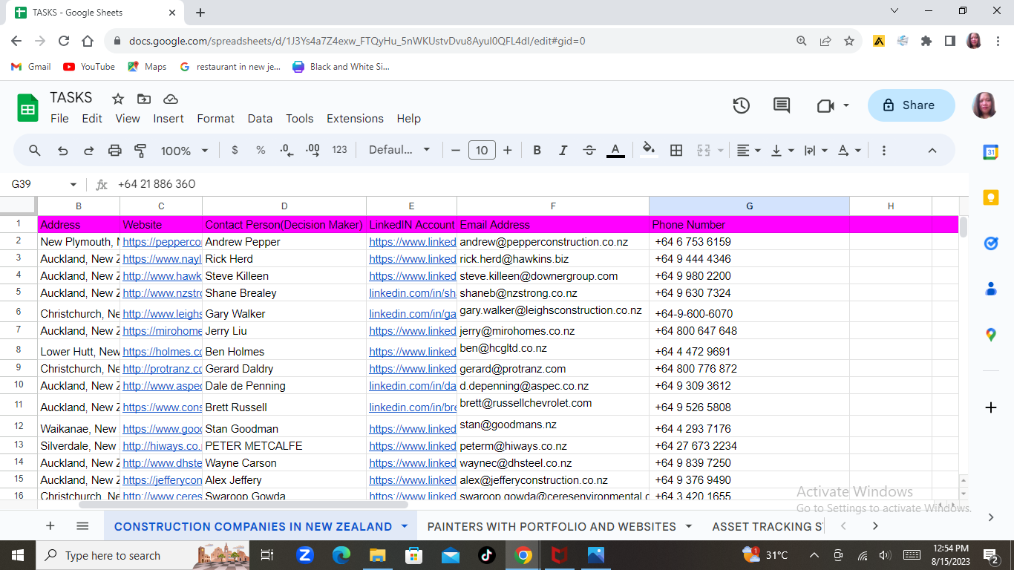Open the vertical align dropdown
The image size is (1014, 570).
pos(782,150)
